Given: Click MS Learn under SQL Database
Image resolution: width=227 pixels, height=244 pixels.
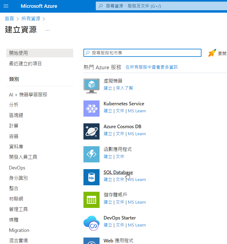Looking at the screenshot, I should (137, 179).
